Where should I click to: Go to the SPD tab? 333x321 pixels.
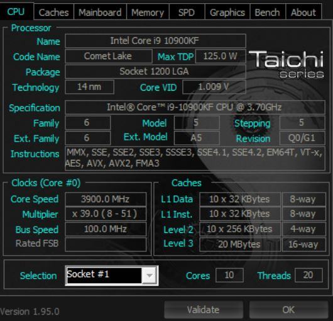click(187, 12)
